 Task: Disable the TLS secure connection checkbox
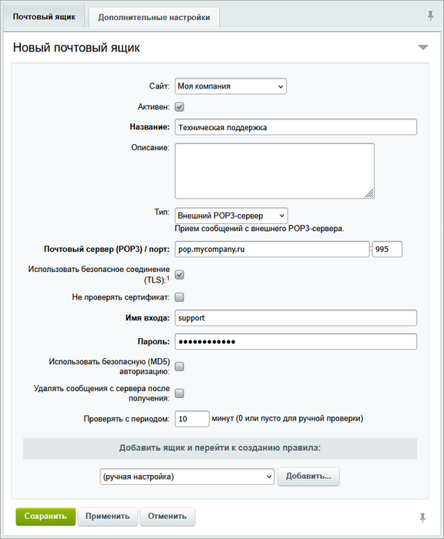coord(180,275)
